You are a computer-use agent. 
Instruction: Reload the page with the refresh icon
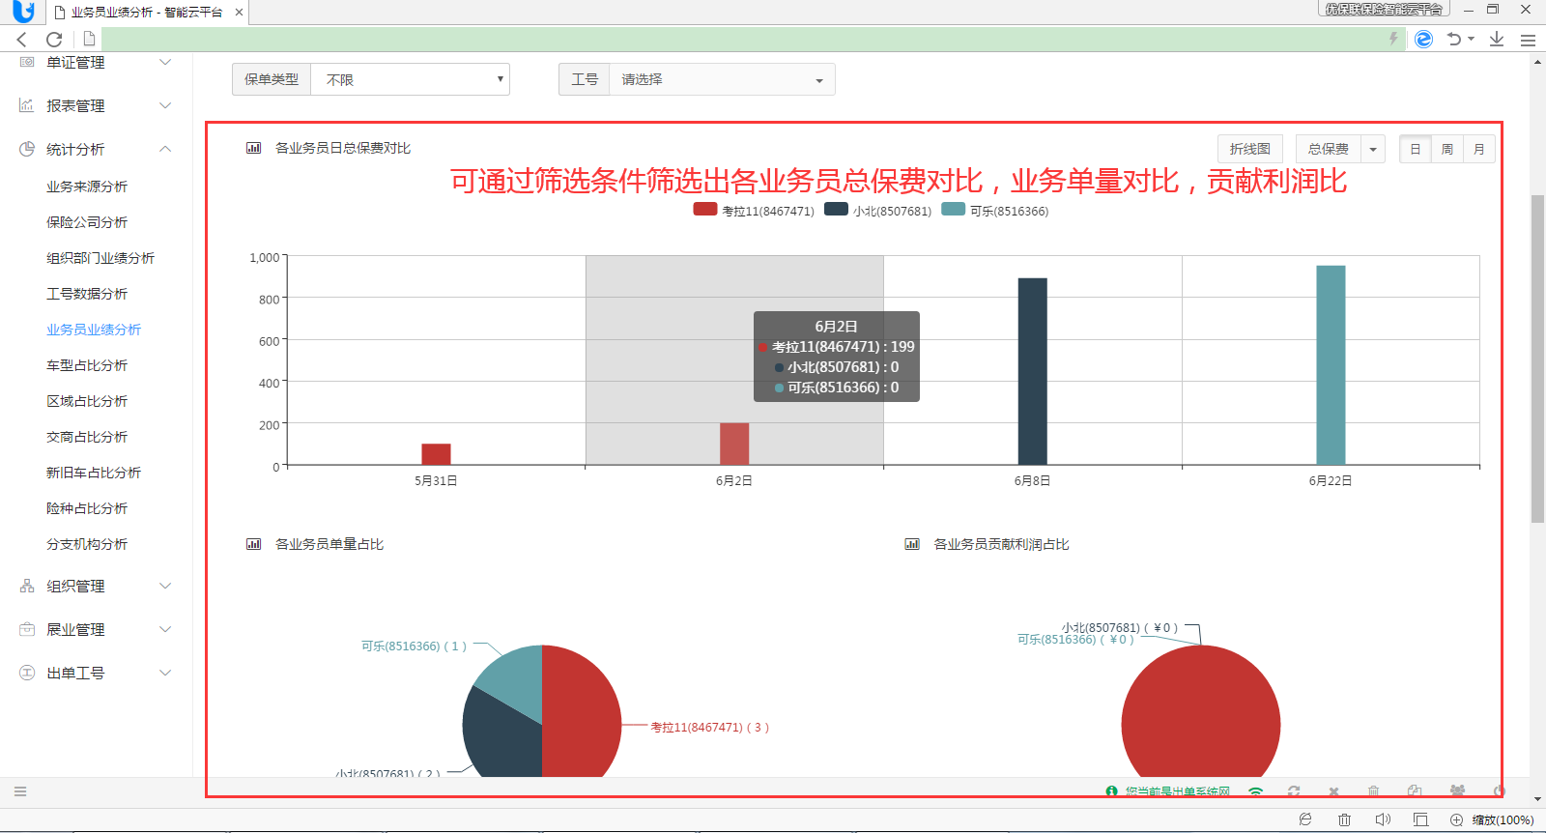pos(54,39)
